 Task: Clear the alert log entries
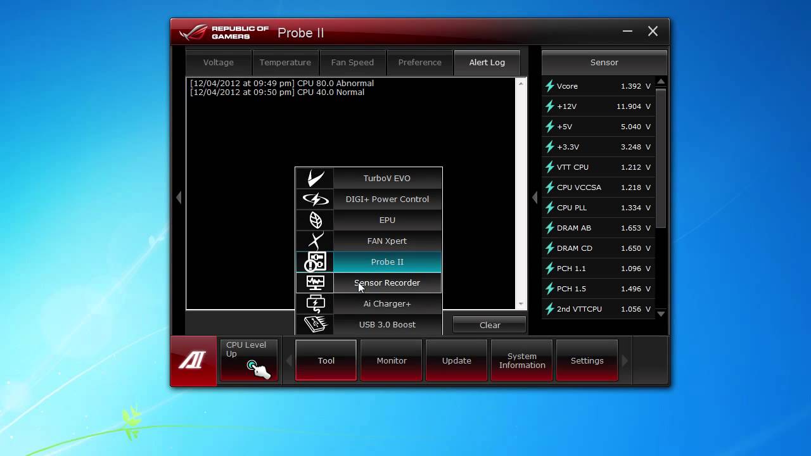click(x=490, y=325)
